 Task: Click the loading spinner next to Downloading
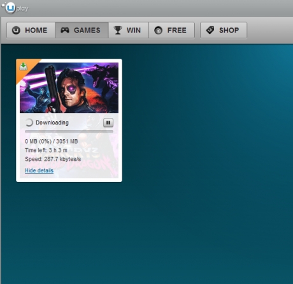pos(29,123)
